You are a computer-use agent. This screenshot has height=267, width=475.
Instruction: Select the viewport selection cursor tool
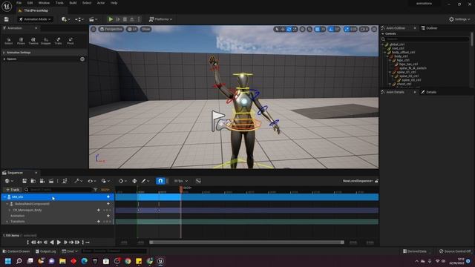276,29
